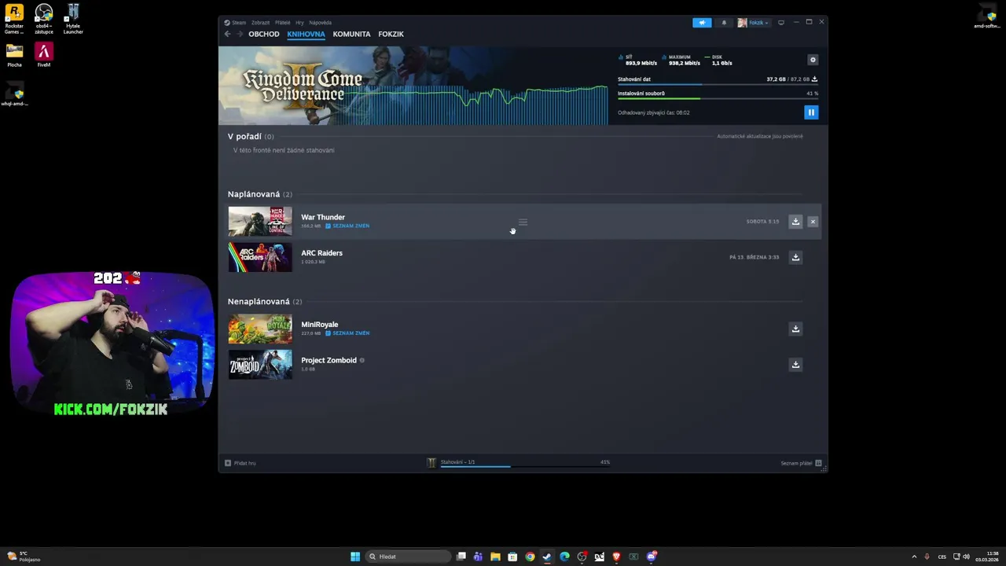
Task: Open War Thunder Seznam změn link
Action: coord(347,226)
